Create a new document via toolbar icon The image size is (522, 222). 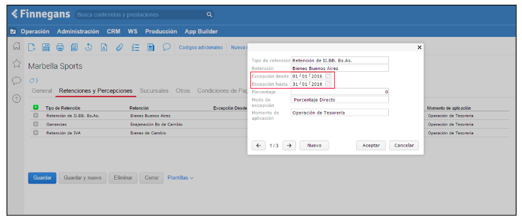(32, 48)
